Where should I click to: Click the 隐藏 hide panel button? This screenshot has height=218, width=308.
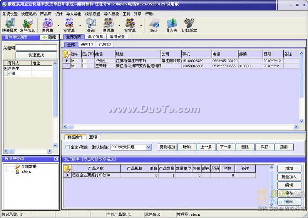coord(49,37)
